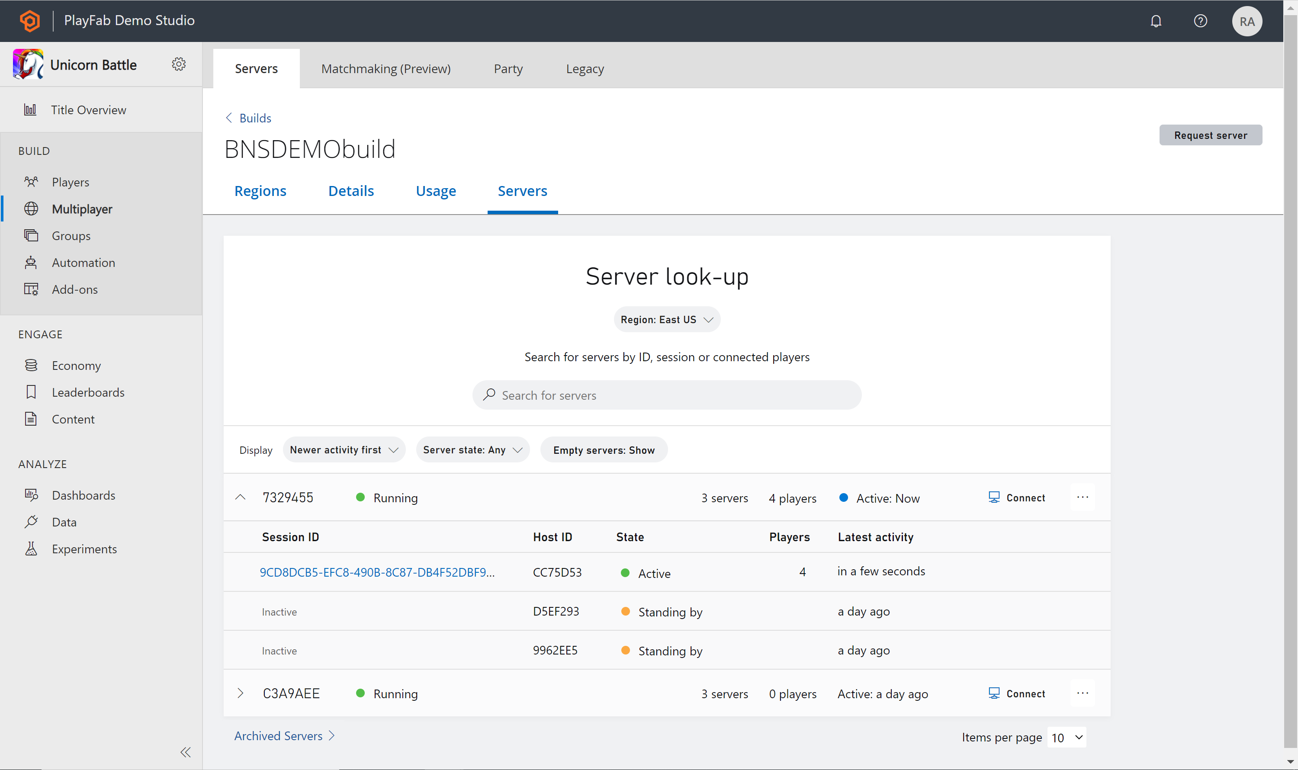Click the Economy engage icon
The image size is (1298, 770).
coord(30,365)
